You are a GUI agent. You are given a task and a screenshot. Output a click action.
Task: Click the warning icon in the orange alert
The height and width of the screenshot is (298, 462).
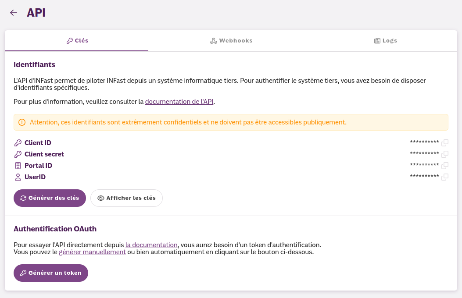coord(22,122)
